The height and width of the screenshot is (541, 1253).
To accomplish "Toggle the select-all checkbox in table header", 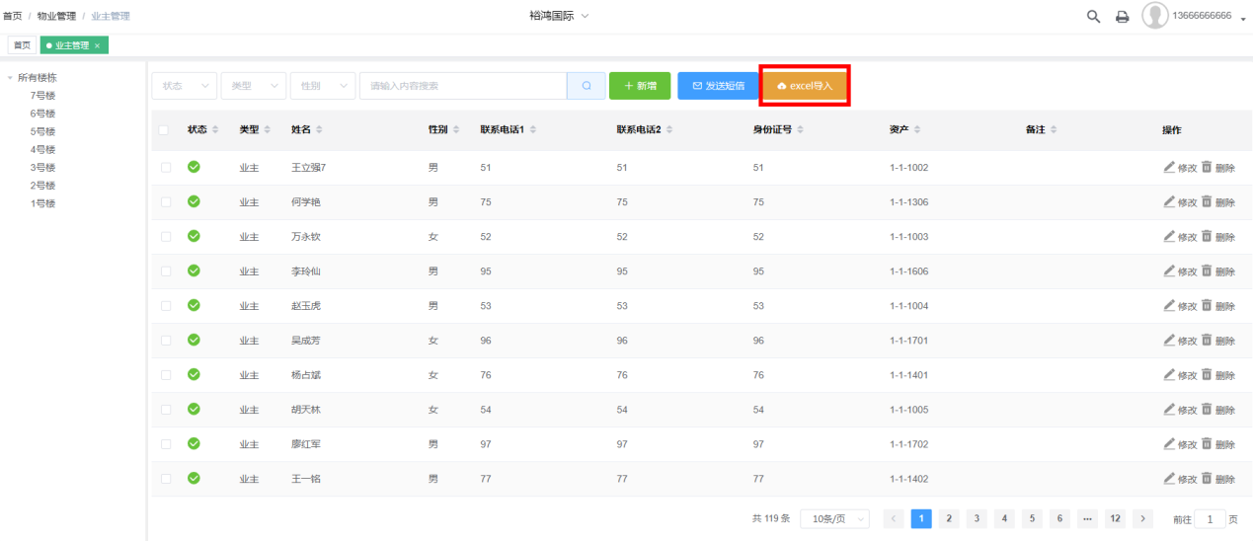I will 165,130.
